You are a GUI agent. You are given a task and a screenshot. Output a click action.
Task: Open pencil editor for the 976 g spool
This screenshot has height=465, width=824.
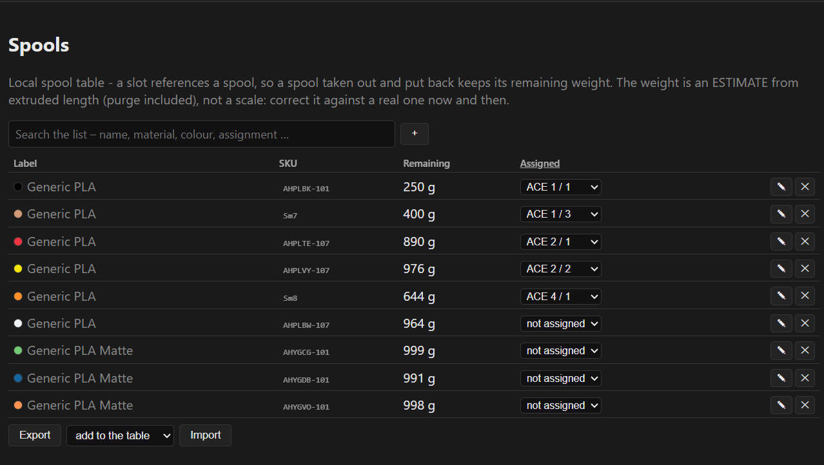point(781,269)
